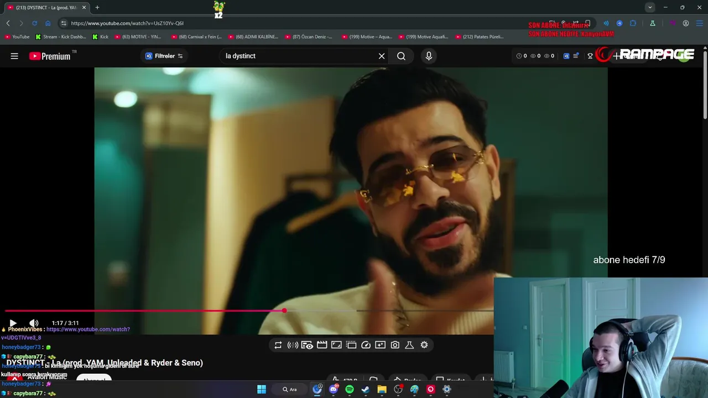Viewport: 708px width, 398px height.
Task: Click the DYSTINCT - La video title
Action: (x=105, y=363)
